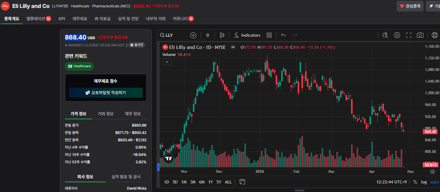Toggle auto price scale
This screenshot has height=192, width=440.
click(x=434, y=182)
